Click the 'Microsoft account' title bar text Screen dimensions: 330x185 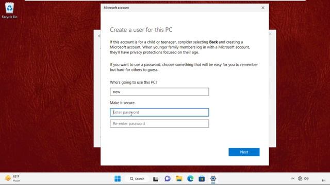[116, 8]
